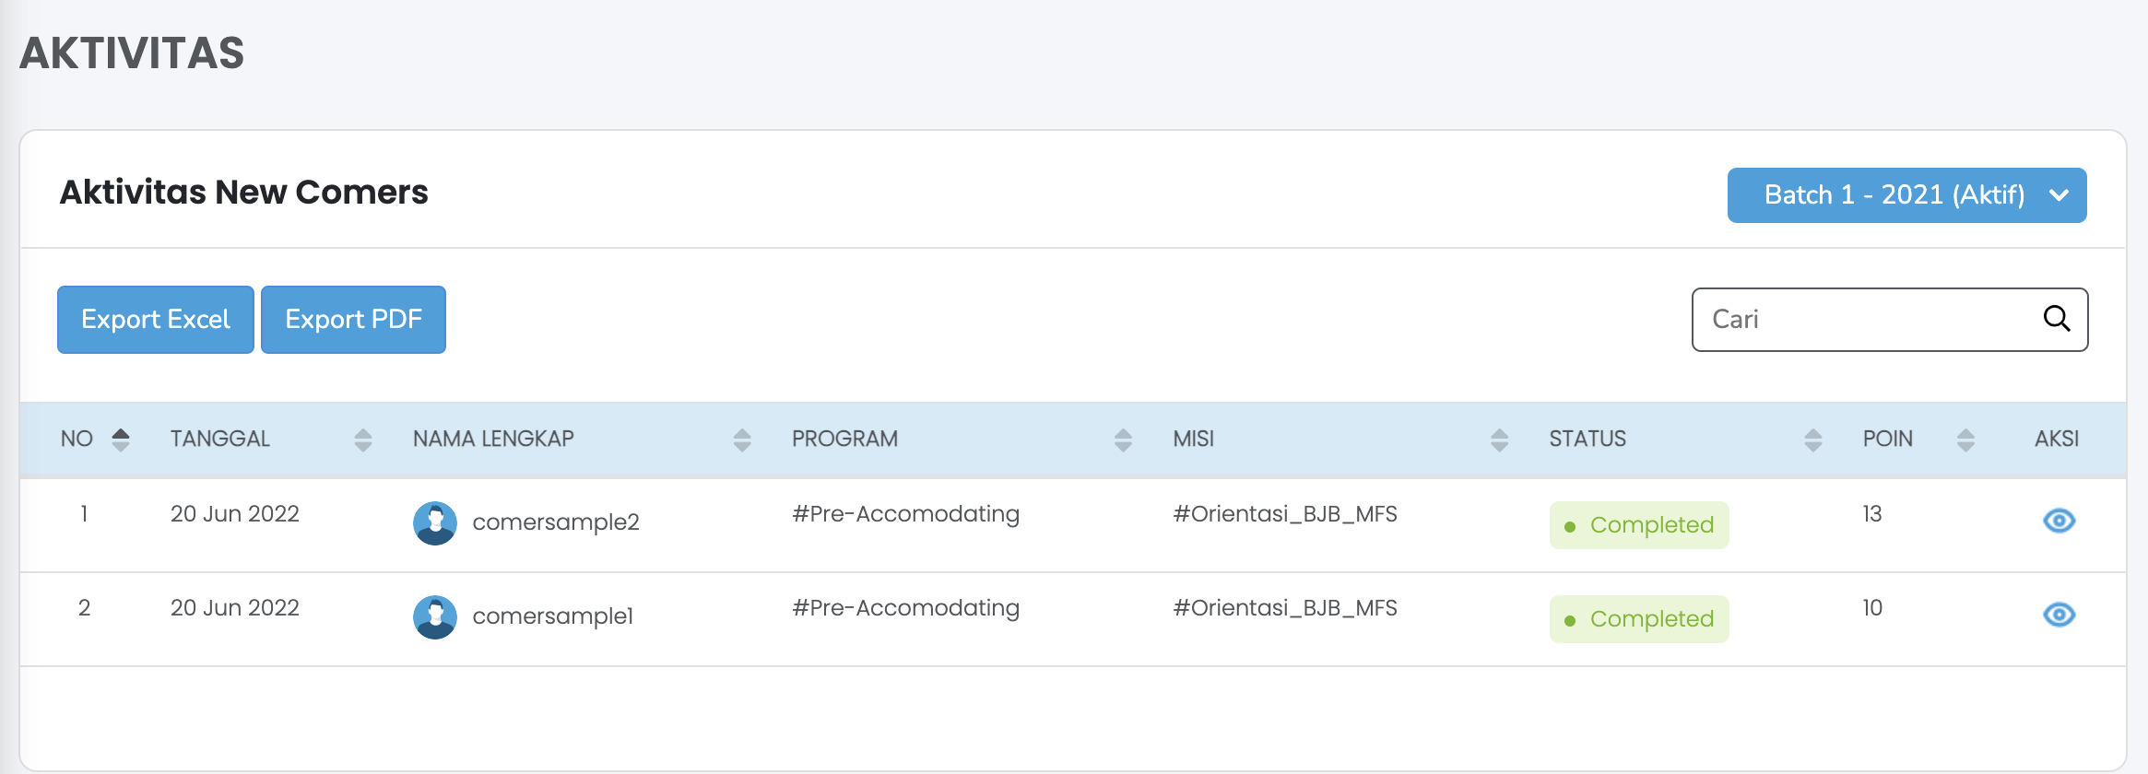Click the comersample1 name link
Screen dimensions: 2148x774
pyautogui.click(x=553, y=616)
